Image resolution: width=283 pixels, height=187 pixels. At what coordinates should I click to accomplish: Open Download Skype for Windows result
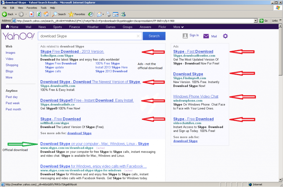[x=93, y=166]
